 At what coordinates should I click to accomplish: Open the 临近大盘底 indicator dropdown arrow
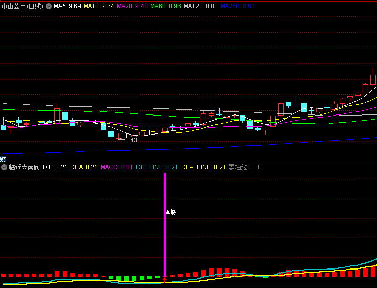coord(4,167)
